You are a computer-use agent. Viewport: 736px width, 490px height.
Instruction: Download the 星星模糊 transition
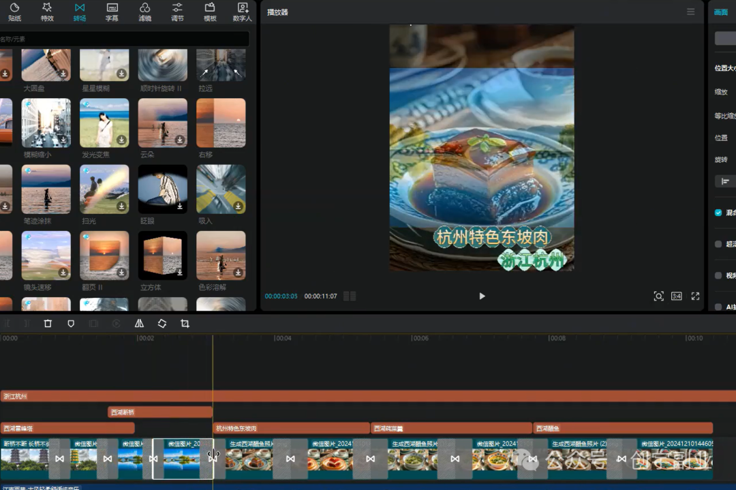pyautogui.click(x=121, y=73)
